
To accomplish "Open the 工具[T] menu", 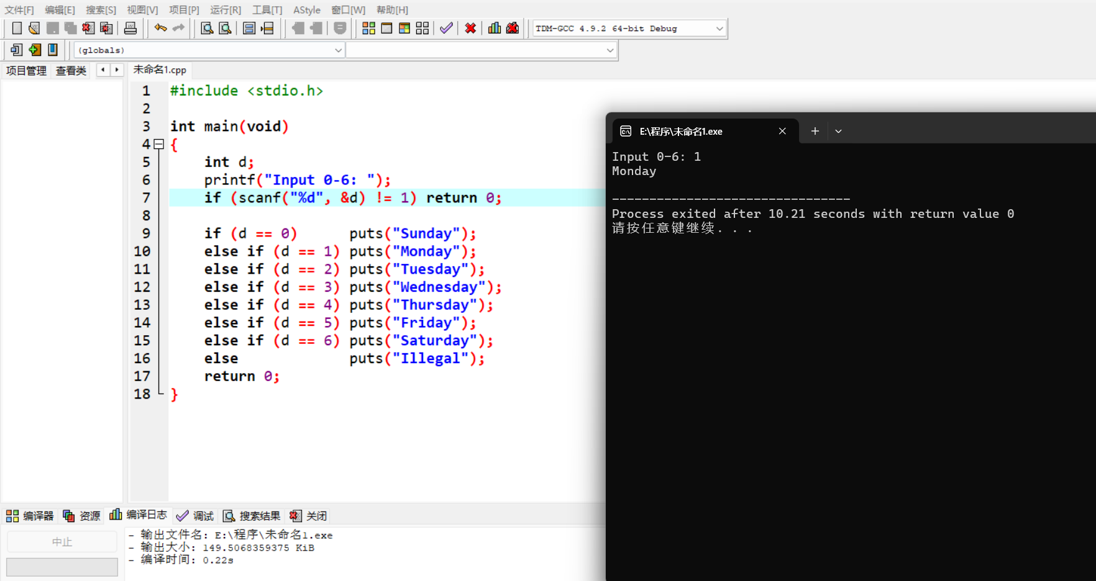I will click(x=267, y=10).
